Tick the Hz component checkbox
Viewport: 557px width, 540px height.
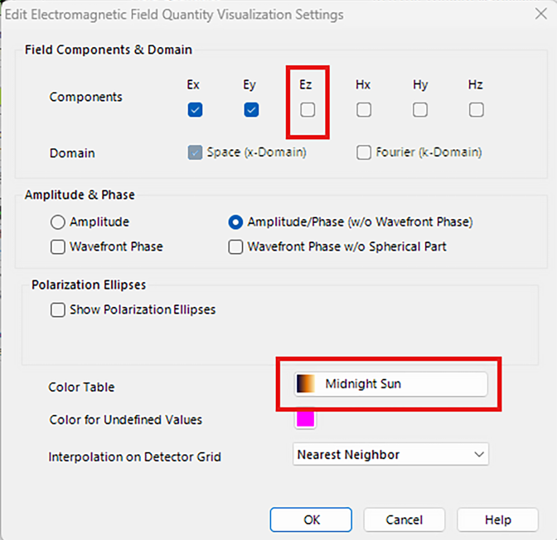point(476,110)
